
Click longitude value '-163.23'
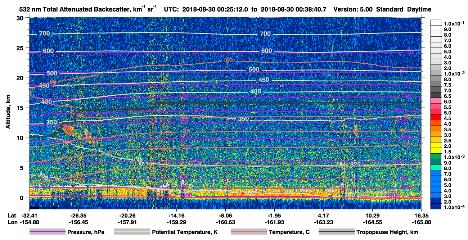(x=323, y=222)
